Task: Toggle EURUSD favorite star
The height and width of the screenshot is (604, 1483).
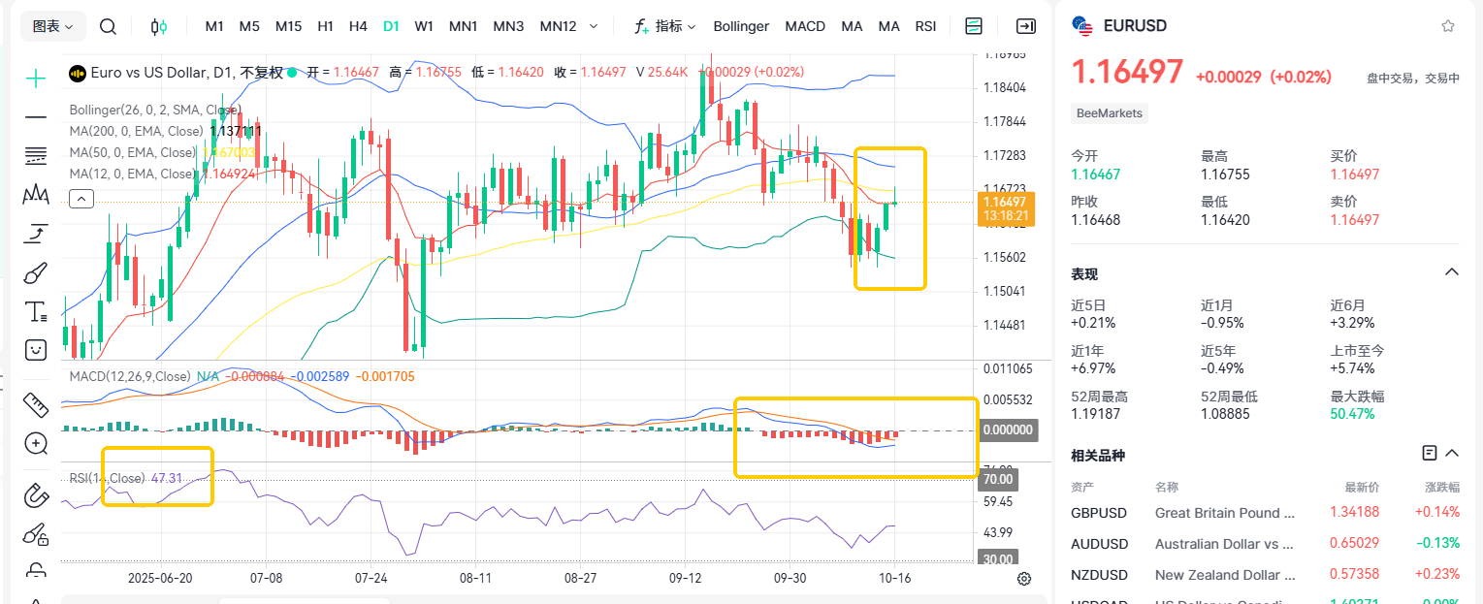Action: coord(1448,26)
